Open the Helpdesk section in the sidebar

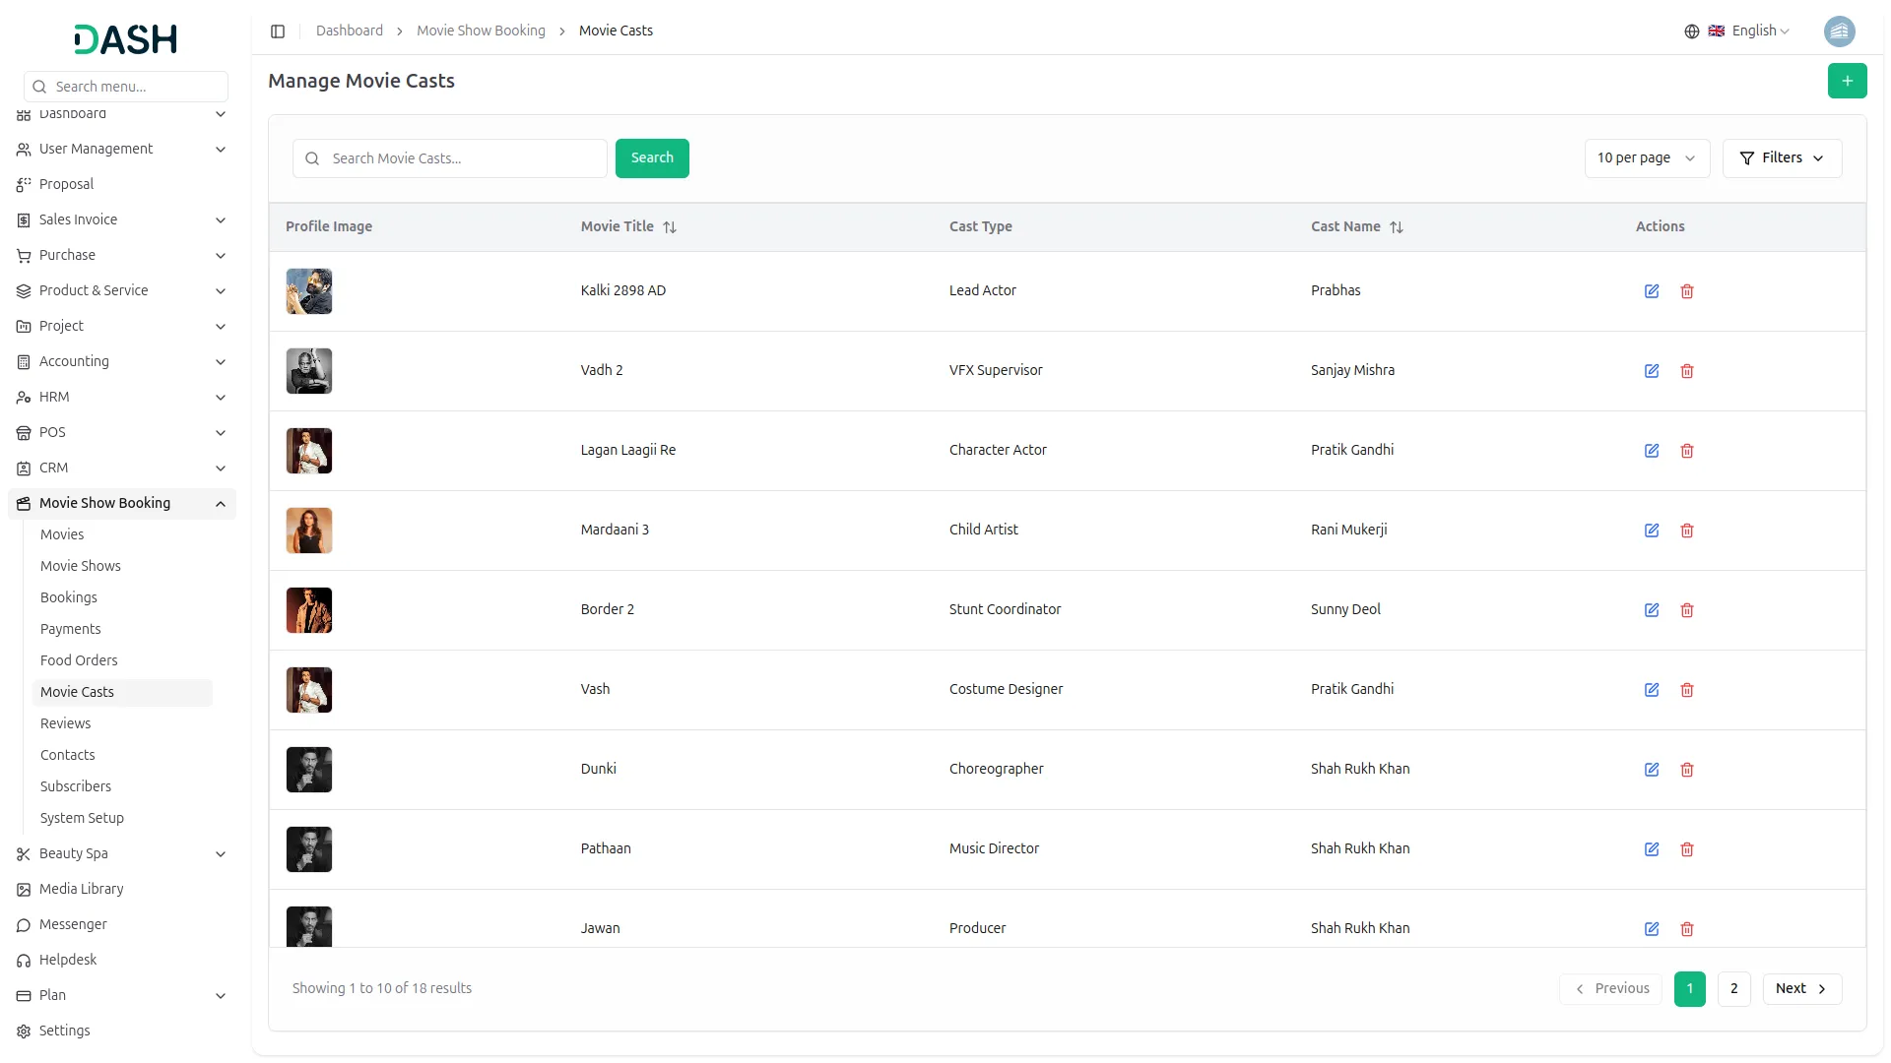tap(67, 960)
